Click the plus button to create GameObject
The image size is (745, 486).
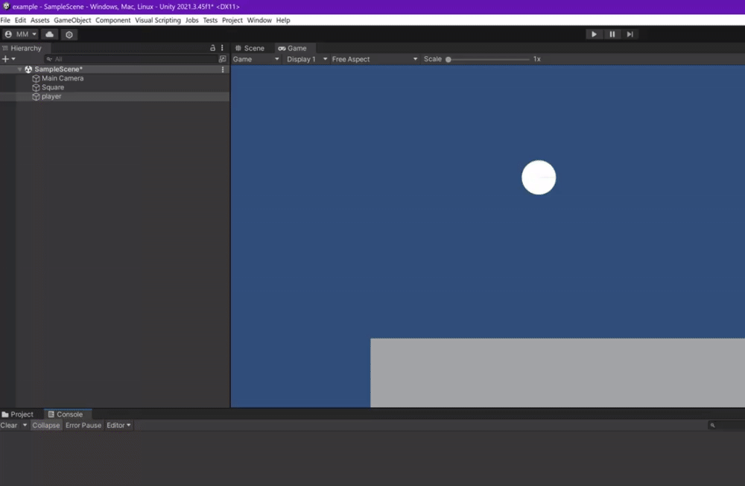(x=6, y=59)
